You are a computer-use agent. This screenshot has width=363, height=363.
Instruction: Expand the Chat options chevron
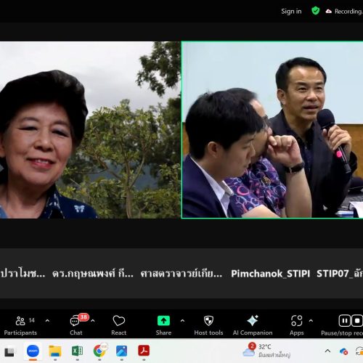tap(93, 321)
